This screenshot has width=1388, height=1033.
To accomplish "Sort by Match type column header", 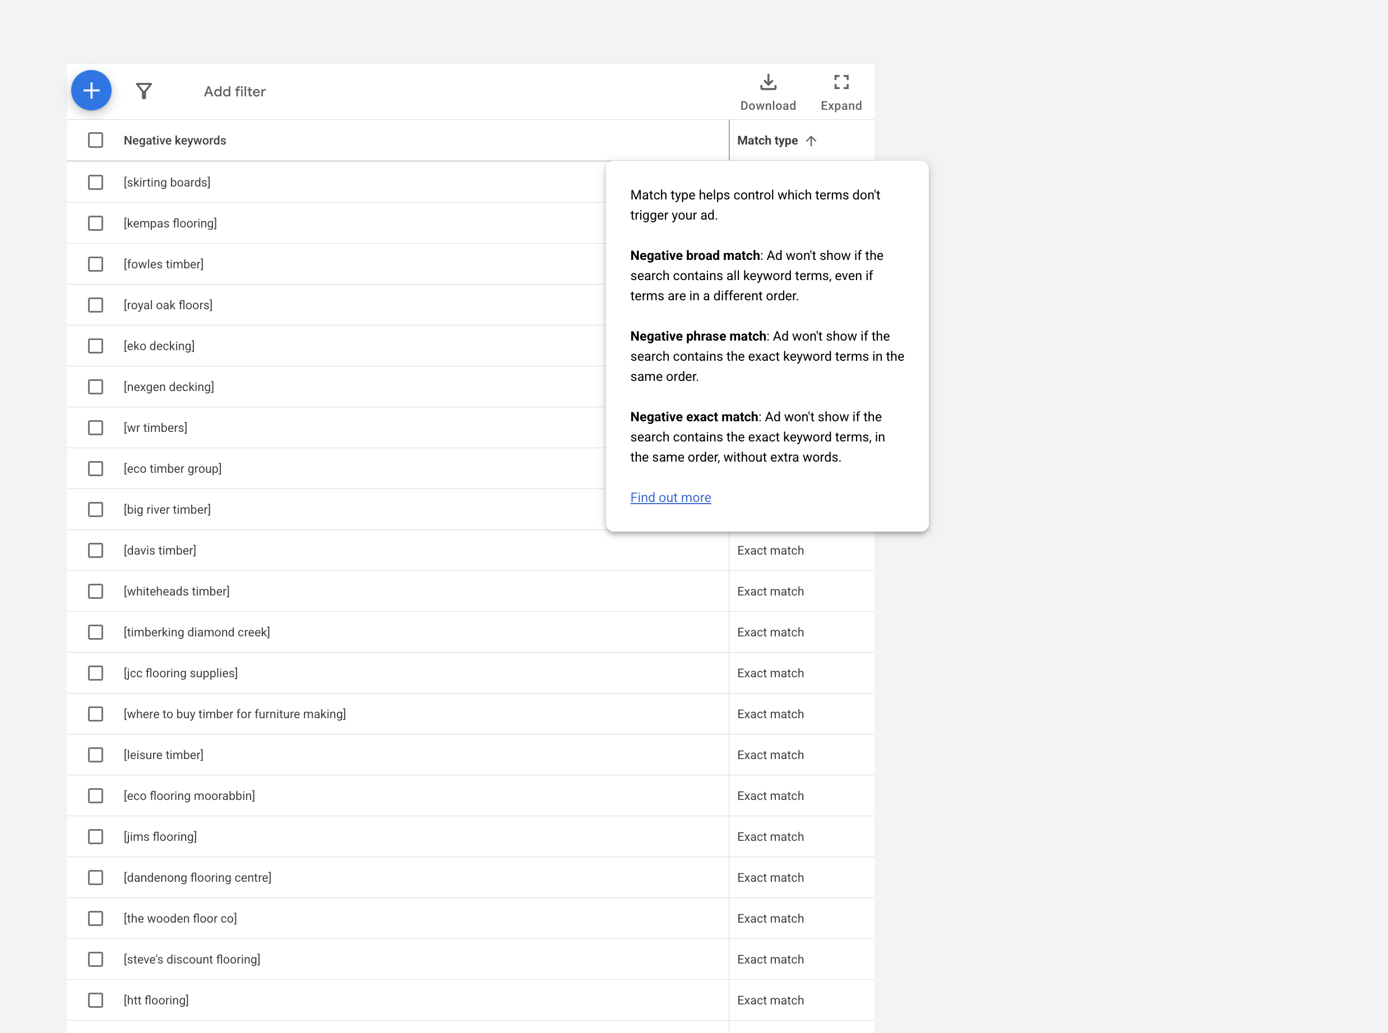I will tap(767, 141).
